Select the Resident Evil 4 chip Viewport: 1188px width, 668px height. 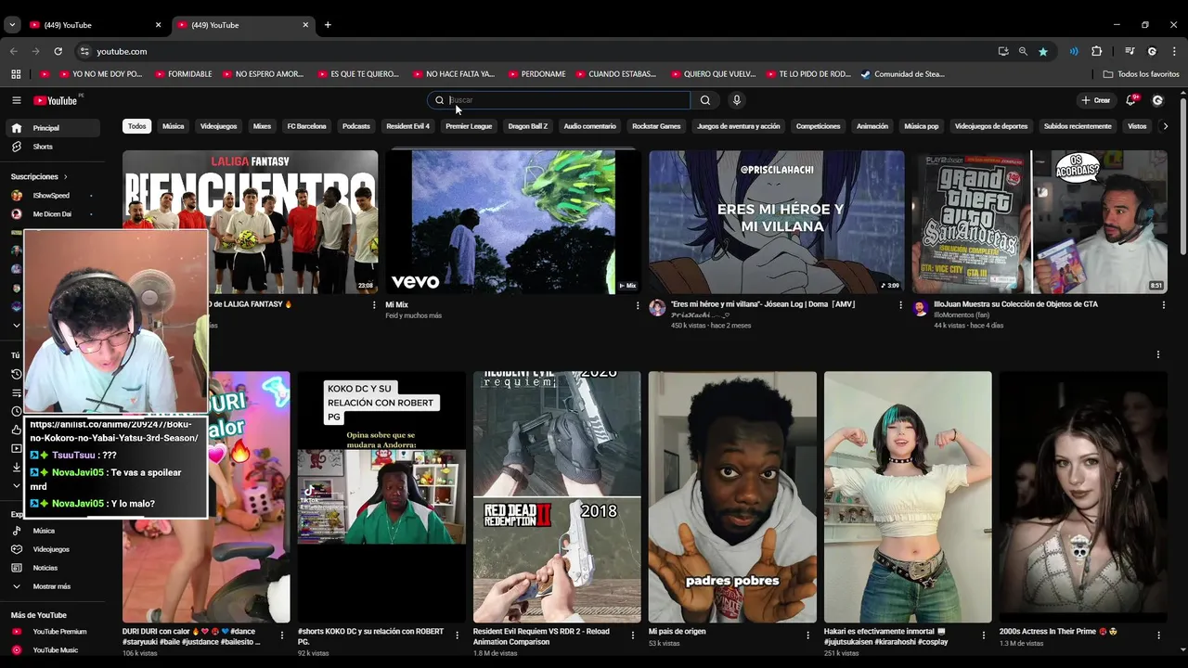click(x=408, y=126)
